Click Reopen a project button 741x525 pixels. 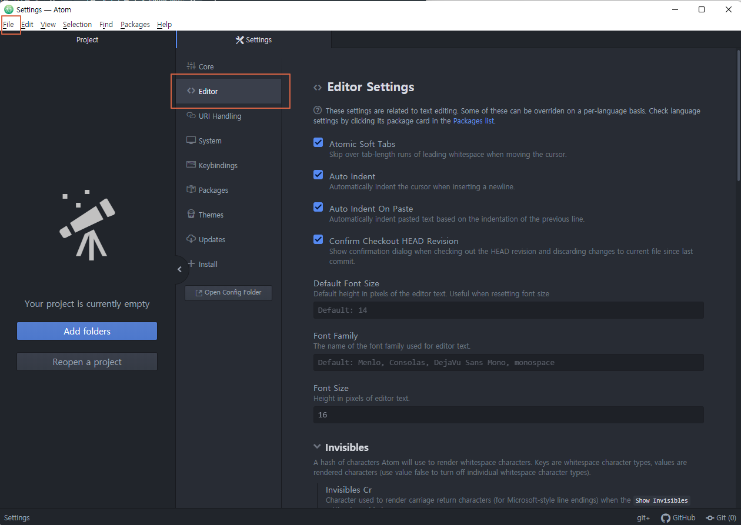pos(87,362)
